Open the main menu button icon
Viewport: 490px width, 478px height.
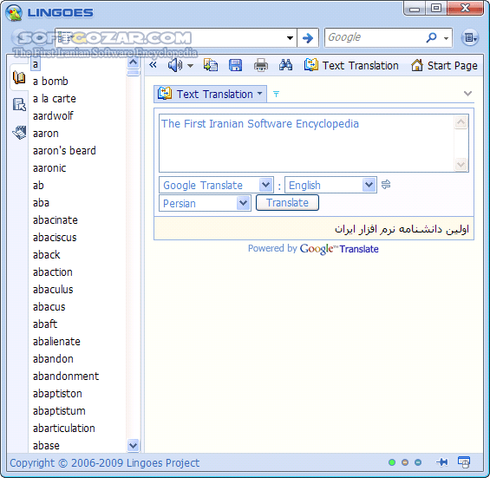click(470, 38)
